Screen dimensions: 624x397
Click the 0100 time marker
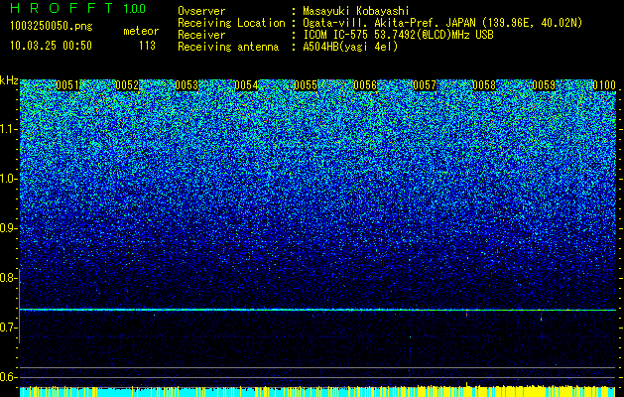pos(604,85)
